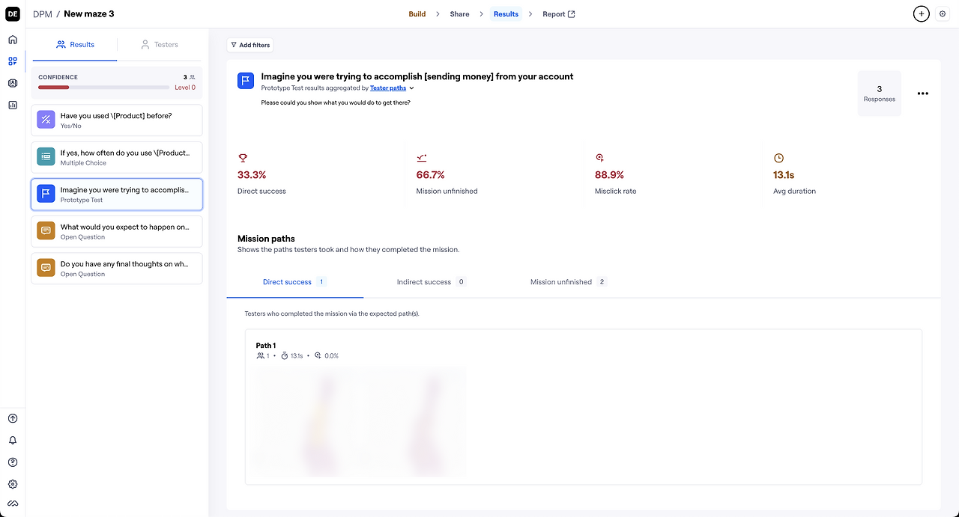Open the settings gear in left sidebar
This screenshot has width=959, height=517.
(12, 484)
